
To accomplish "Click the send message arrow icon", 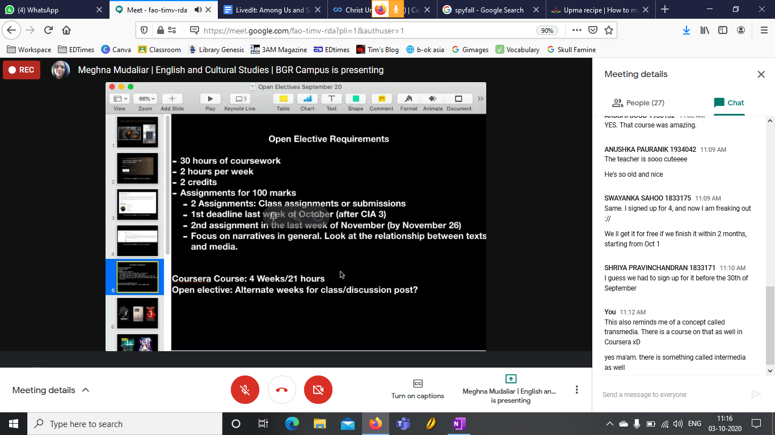I will (x=755, y=394).
